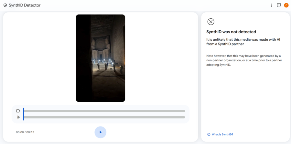Click the SynthID Detector shield logo

point(5,5)
